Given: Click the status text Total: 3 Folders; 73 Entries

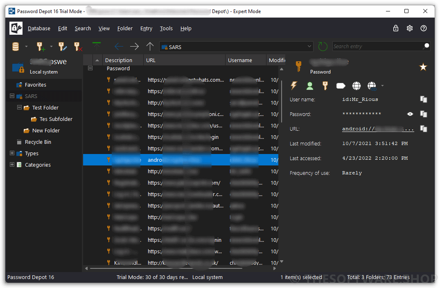Looking at the screenshot, I should tap(378, 277).
